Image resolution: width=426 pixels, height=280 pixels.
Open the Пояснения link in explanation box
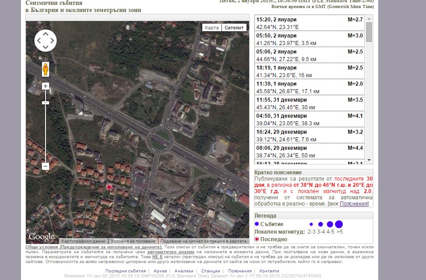[x=354, y=204]
